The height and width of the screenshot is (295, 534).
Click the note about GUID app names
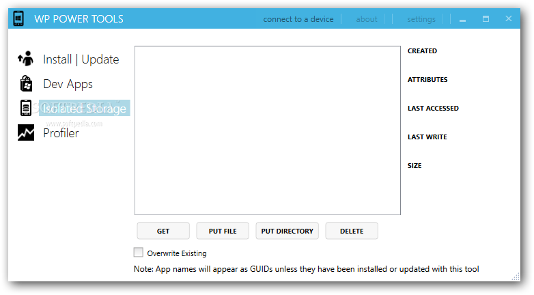[x=306, y=269]
